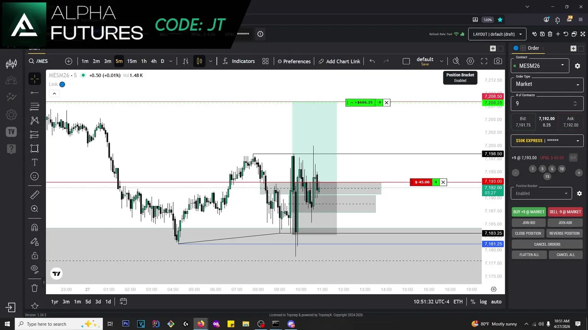
Task: Select the D daily timeframe
Action: click(x=162, y=61)
